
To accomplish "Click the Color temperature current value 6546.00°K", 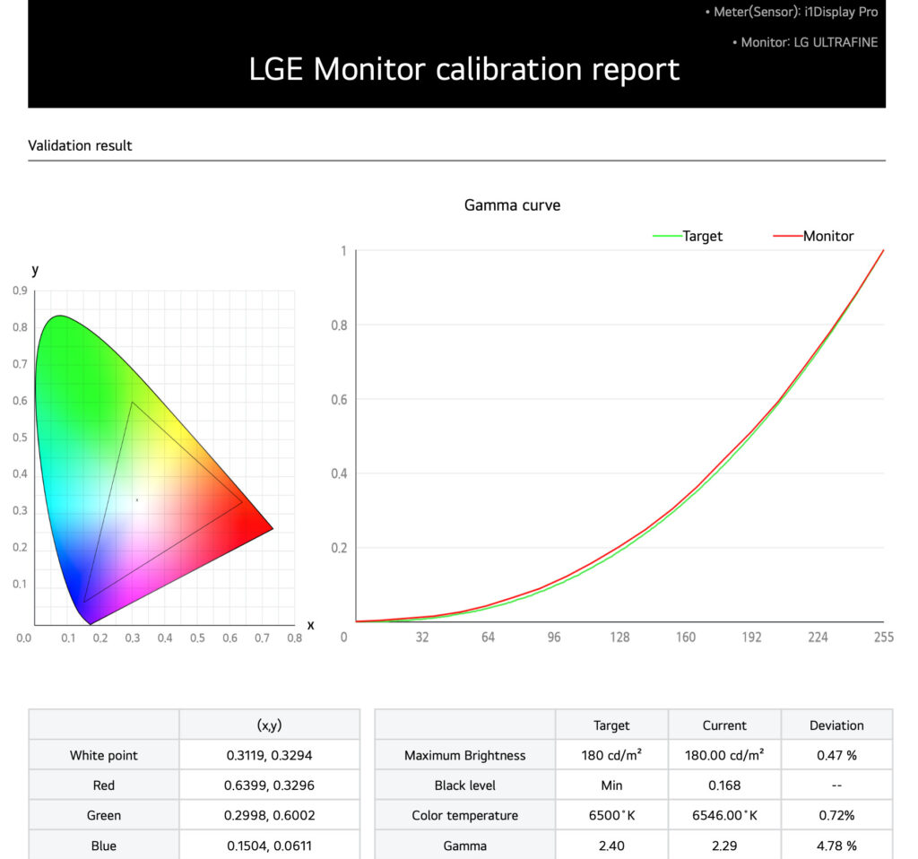I will [724, 816].
